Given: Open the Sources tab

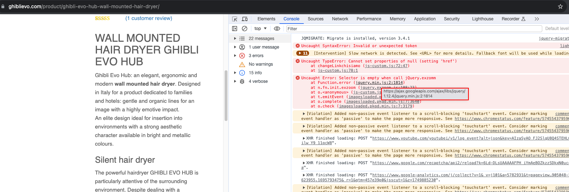Looking at the screenshot, I should [316, 19].
